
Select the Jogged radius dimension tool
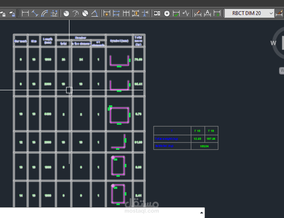tap(76, 13)
